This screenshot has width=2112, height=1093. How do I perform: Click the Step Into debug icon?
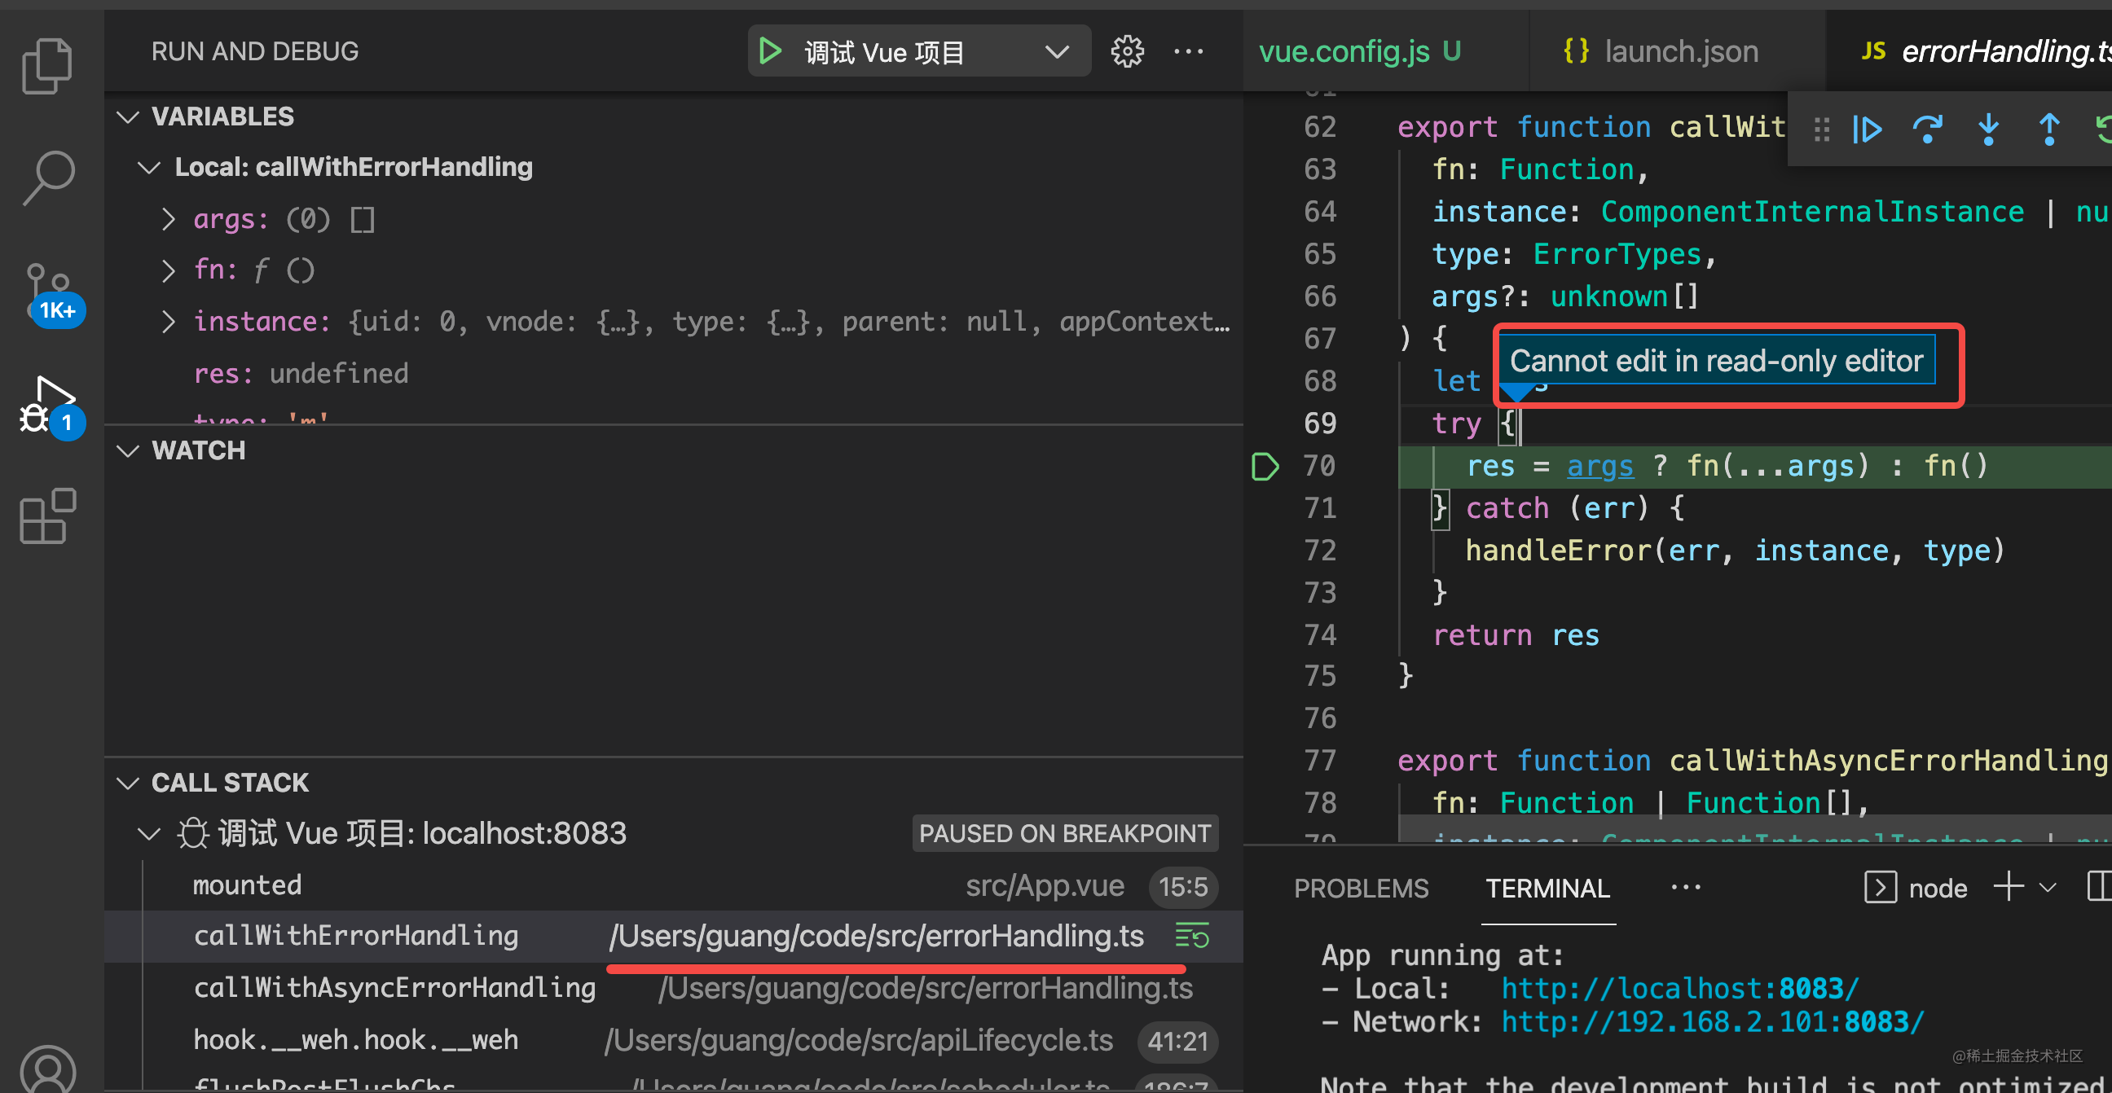coord(1987,130)
